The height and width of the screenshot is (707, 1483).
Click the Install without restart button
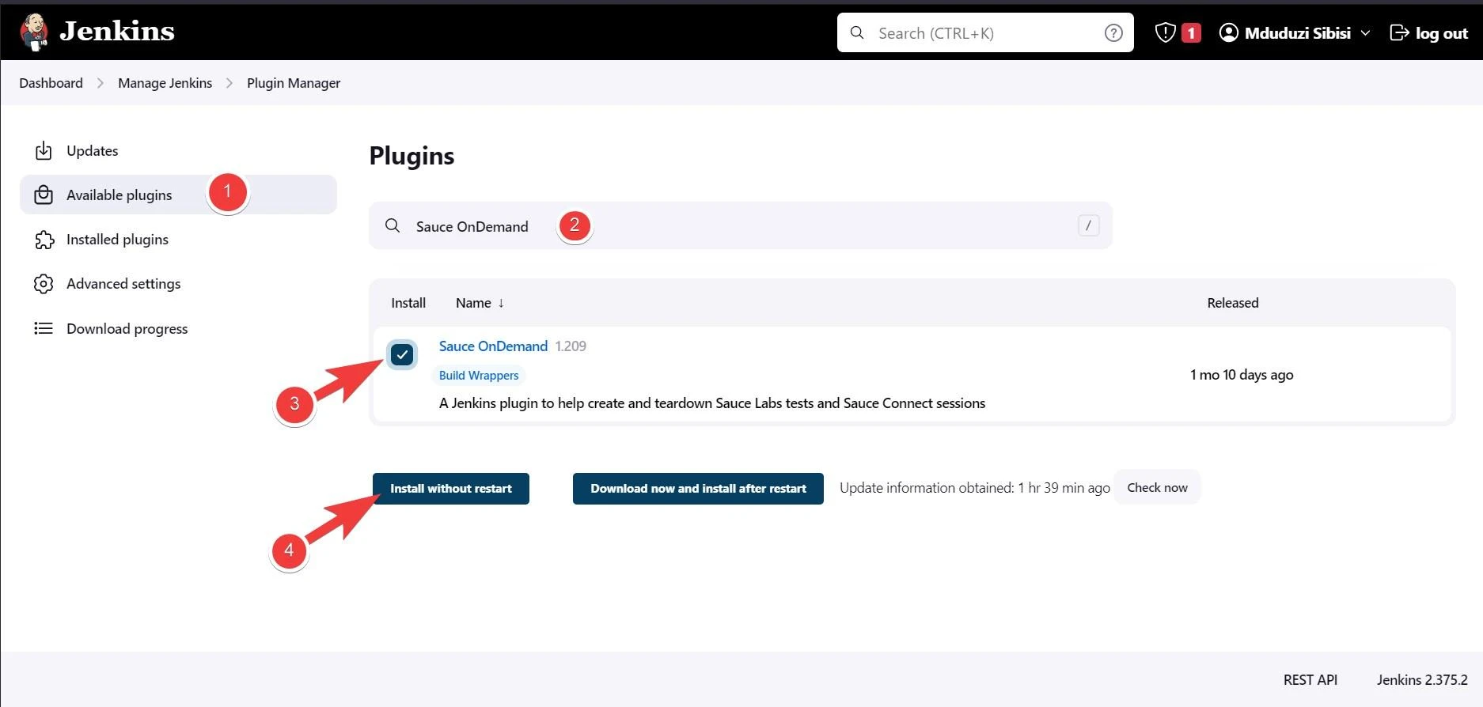click(451, 489)
